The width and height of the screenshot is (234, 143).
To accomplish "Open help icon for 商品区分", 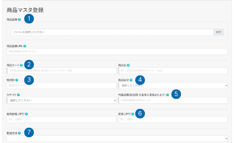I will pos(131,80).
